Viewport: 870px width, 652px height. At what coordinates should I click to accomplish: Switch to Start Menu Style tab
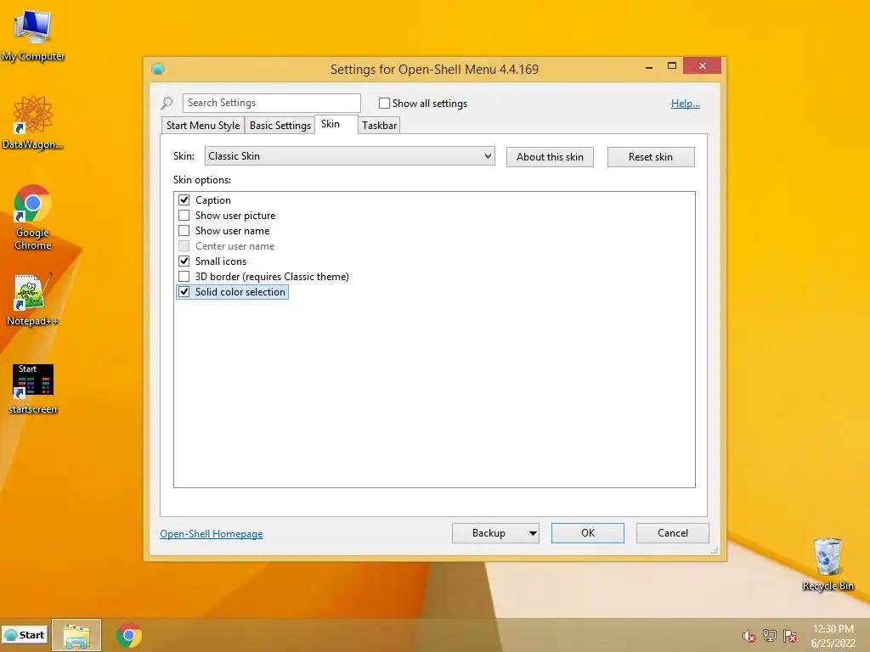tap(203, 126)
